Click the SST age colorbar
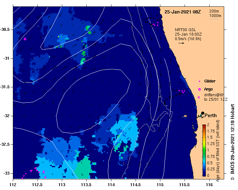The width and height of the screenshot is (238, 190). click(204, 151)
